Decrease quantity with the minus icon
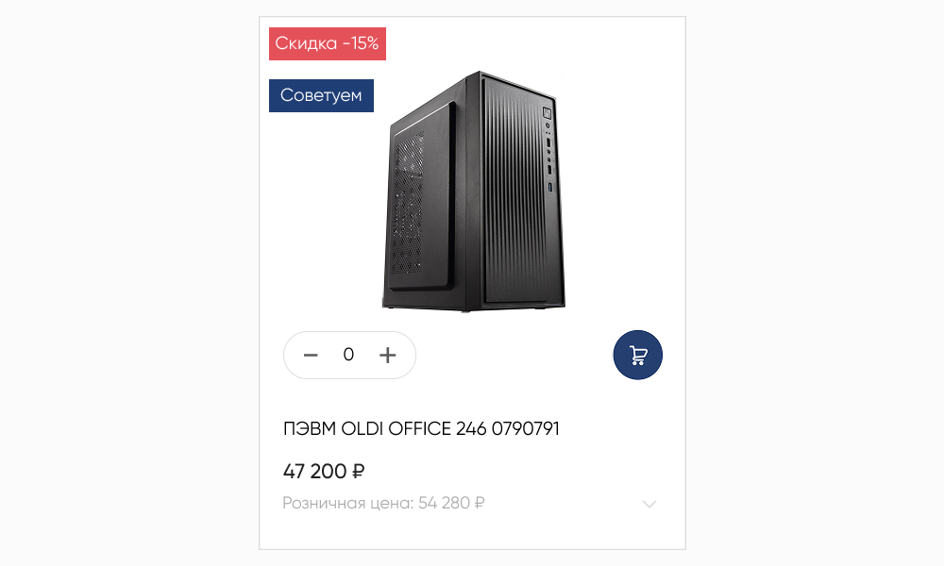 (311, 356)
